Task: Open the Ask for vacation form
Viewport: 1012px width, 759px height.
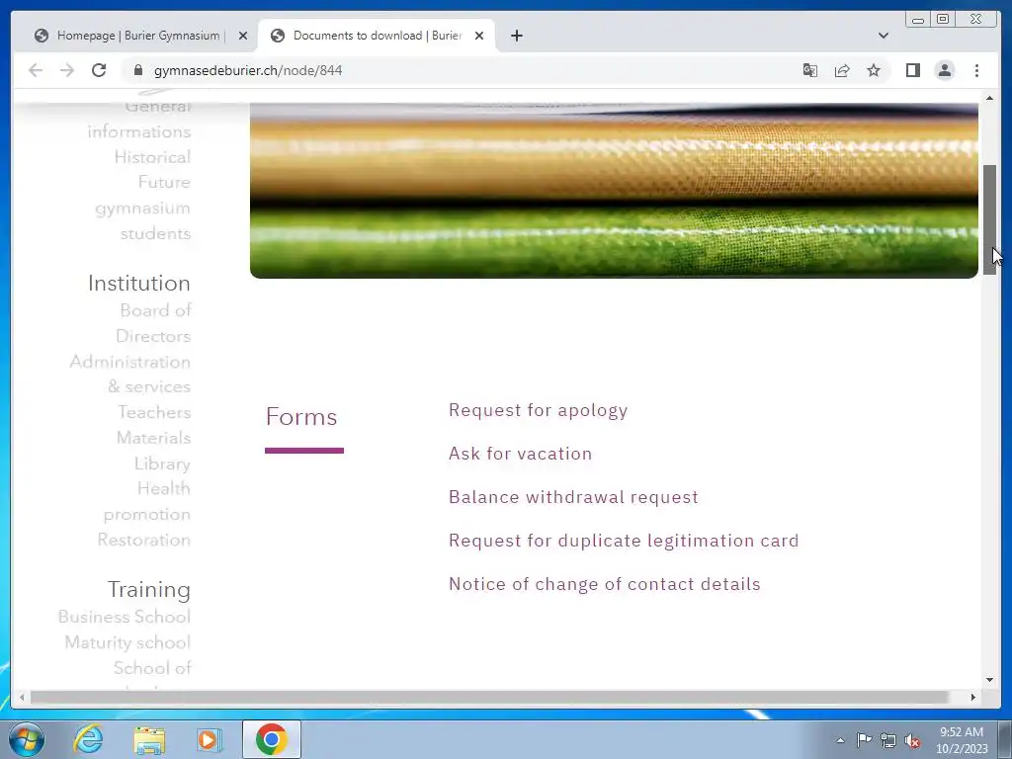Action: pos(520,454)
